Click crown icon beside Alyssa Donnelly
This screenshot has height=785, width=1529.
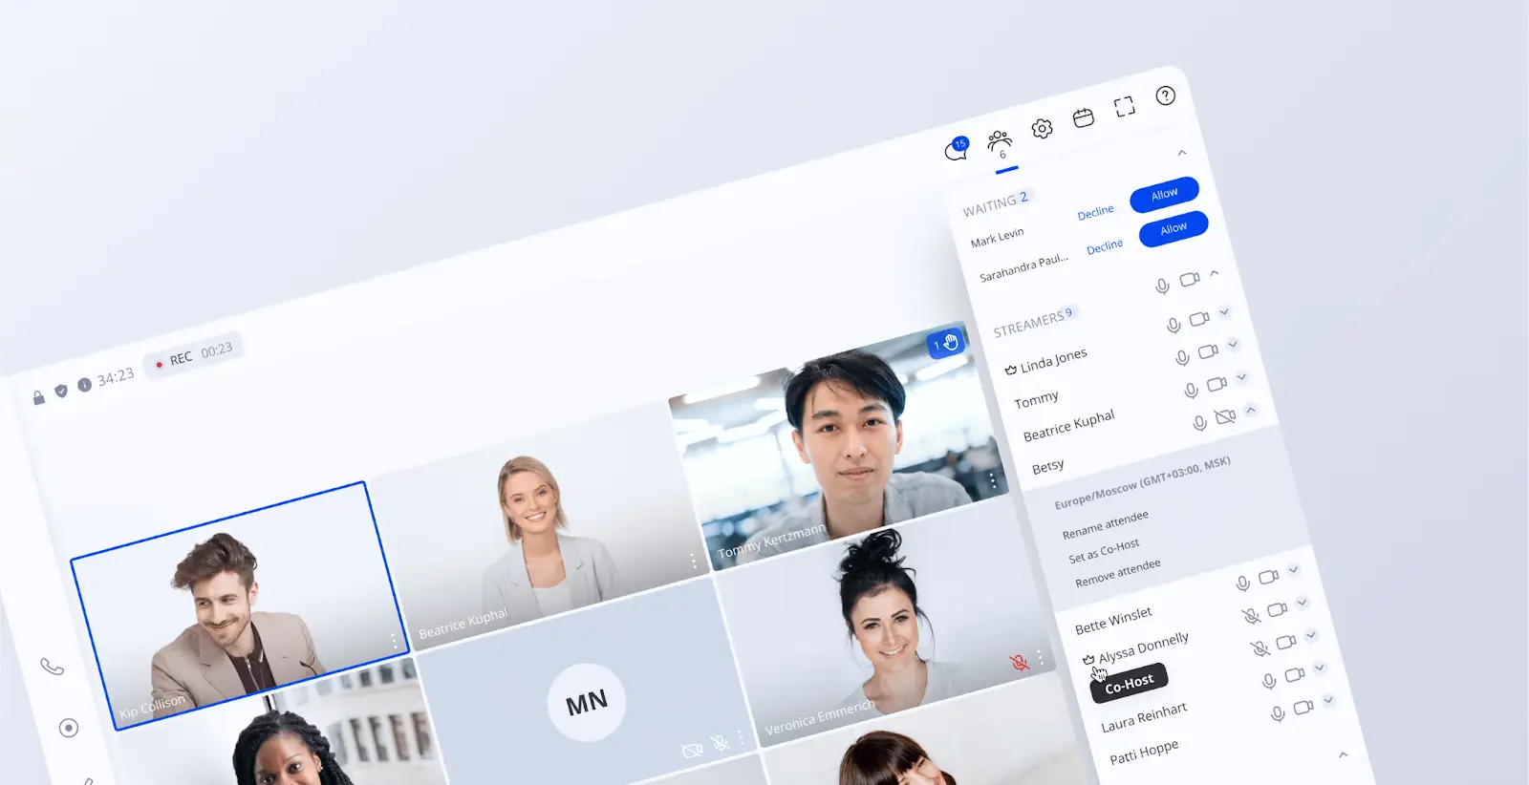pyautogui.click(x=1088, y=659)
